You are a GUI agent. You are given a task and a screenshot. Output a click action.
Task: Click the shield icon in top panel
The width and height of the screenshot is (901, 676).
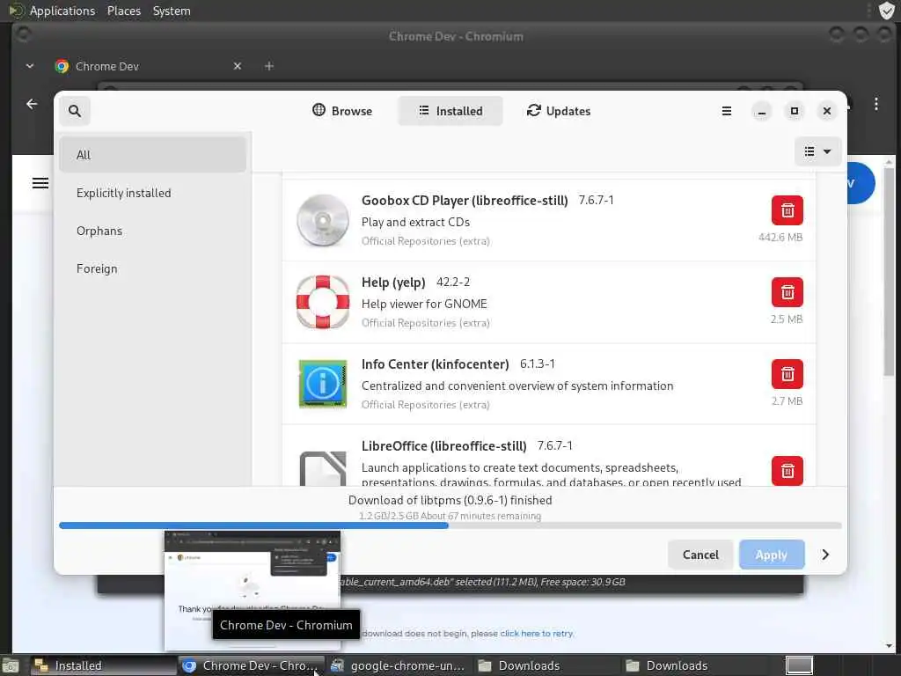886,11
